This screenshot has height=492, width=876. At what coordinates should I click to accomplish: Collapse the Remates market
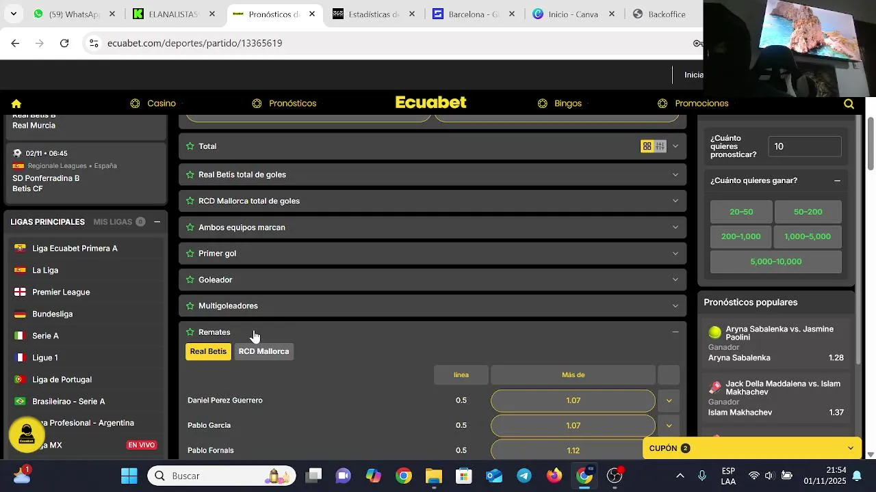coord(675,332)
